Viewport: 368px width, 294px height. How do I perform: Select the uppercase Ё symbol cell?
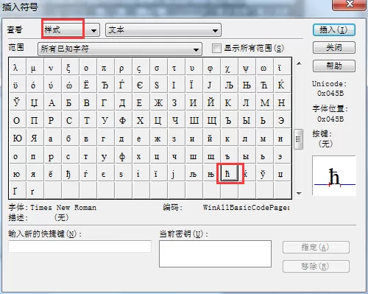(x=88, y=85)
